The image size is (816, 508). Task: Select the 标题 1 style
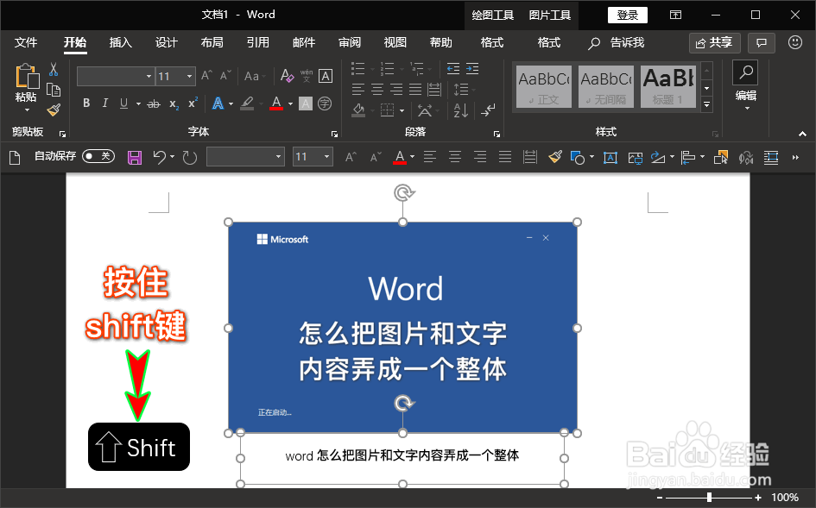tap(668, 86)
